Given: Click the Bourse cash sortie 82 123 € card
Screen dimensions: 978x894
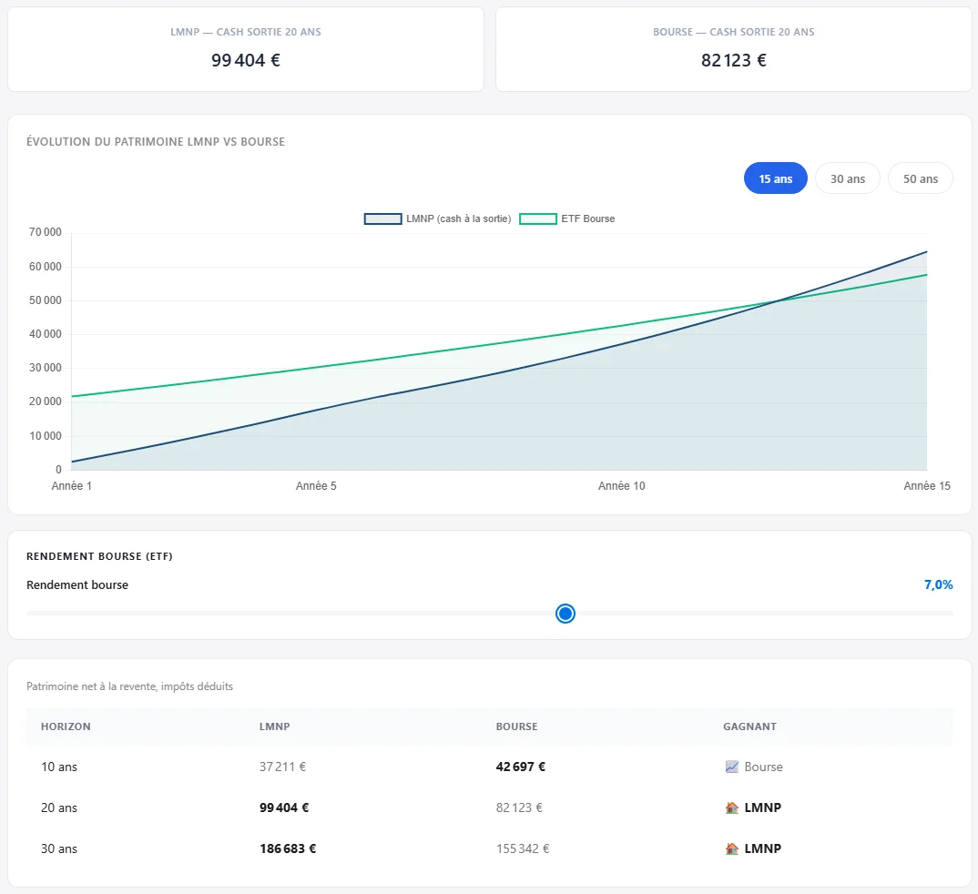Looking at the screenshot, I should tap(734, 49).
